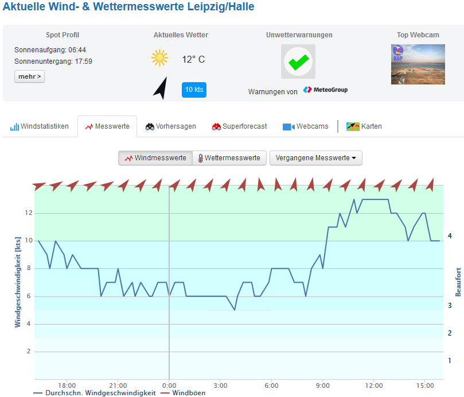Click the black wind direction arrow
The width and height of the screenshot is (464, 397).
click(161, 88)
